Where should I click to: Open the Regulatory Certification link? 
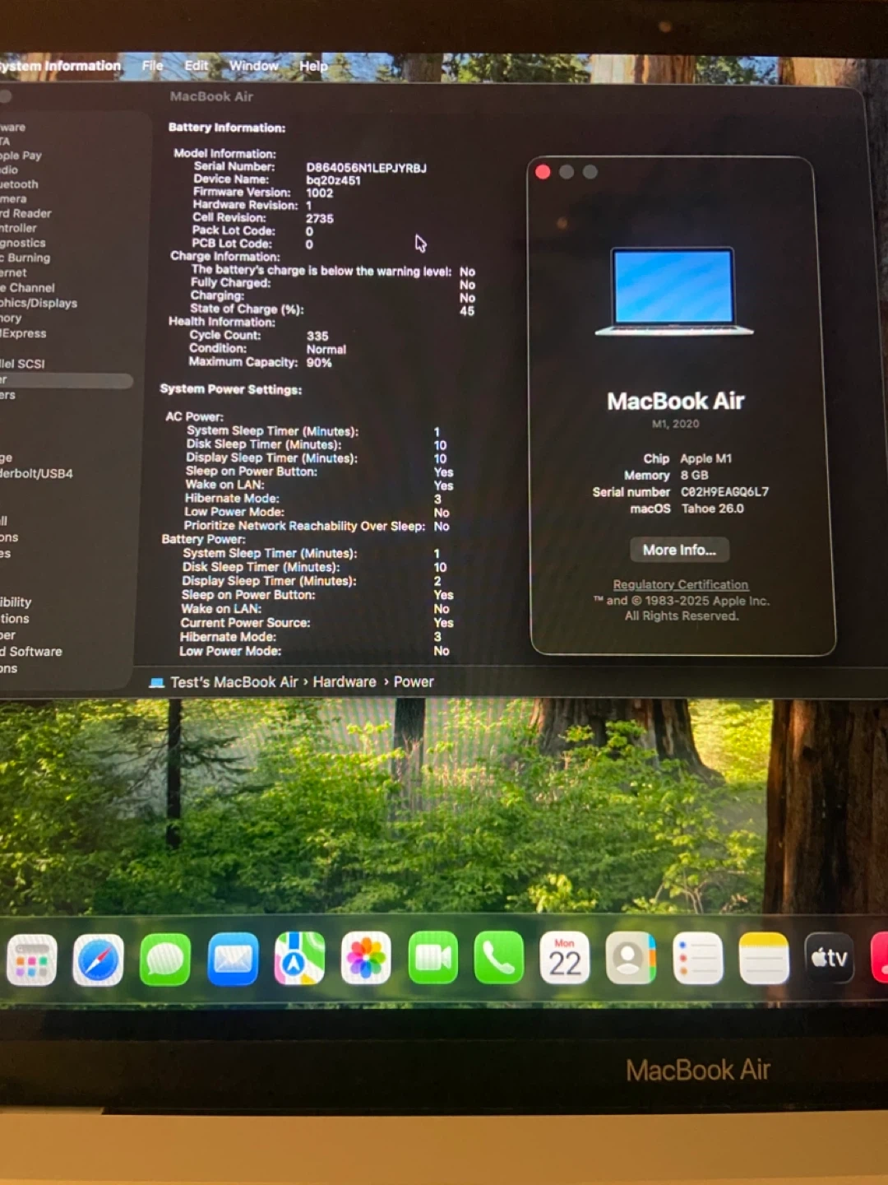click(x=681, y=585)
